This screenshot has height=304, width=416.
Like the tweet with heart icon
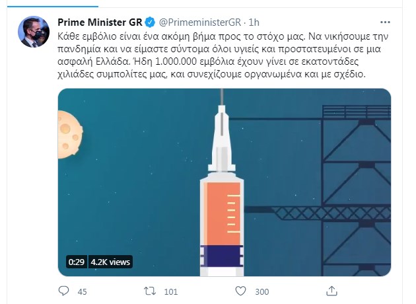(240, 291)
